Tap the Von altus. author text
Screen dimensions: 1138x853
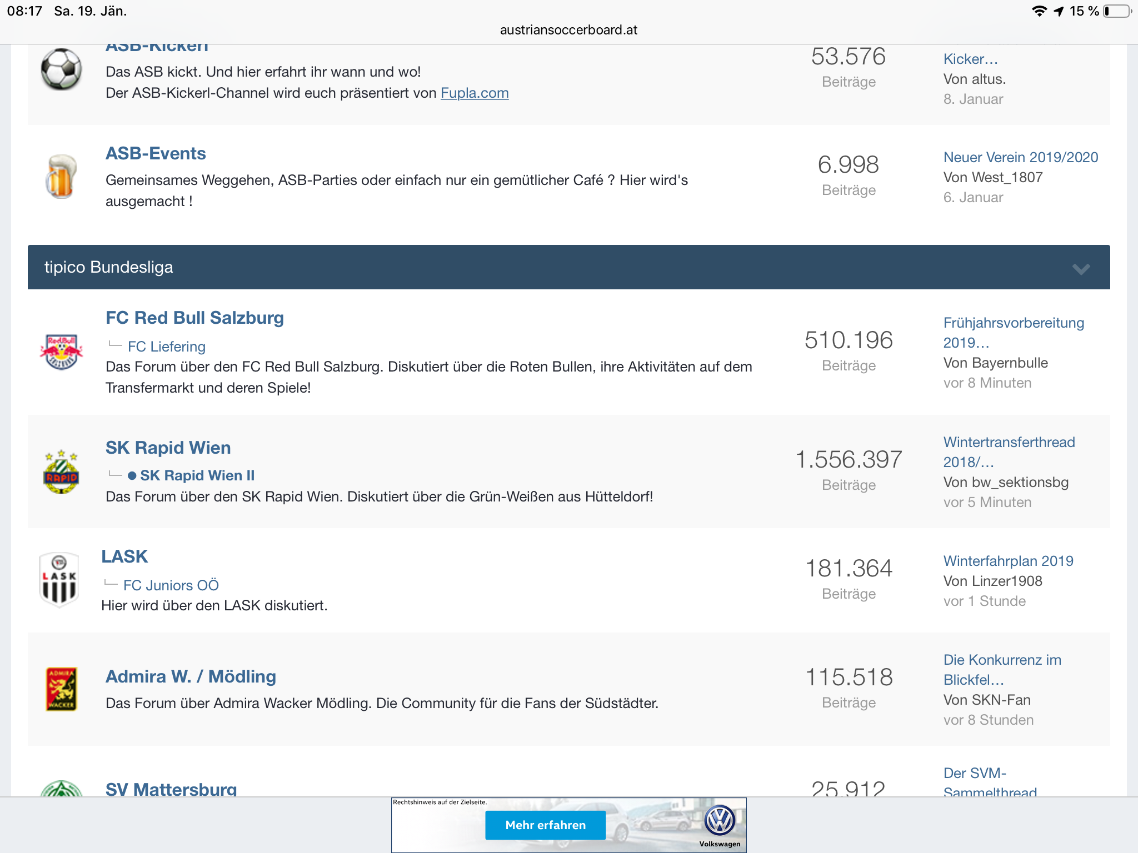(x=975, y=79)
